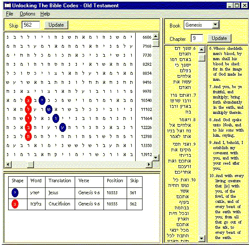This screenshot has height=245, width=249.
Task: Click the grid horizontal scrollbar thumb
Action: (30, 164)
